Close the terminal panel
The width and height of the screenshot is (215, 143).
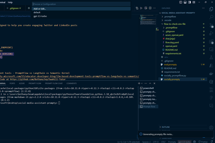[154, 83]
